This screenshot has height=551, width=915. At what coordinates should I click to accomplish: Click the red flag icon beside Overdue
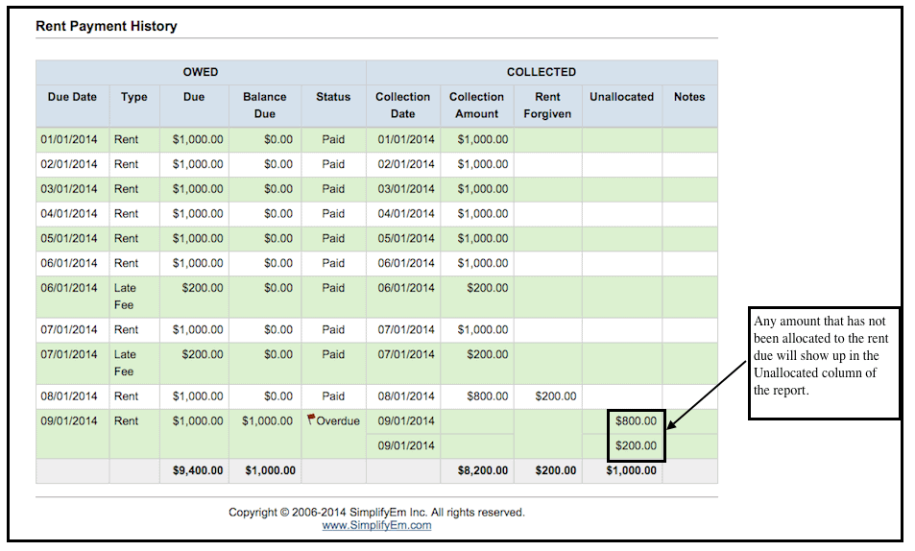(x=312, y=419)
